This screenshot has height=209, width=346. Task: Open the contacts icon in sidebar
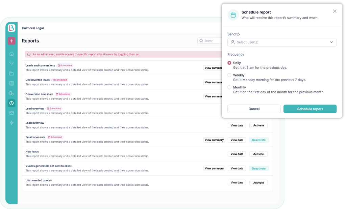[x=11, y=83]
